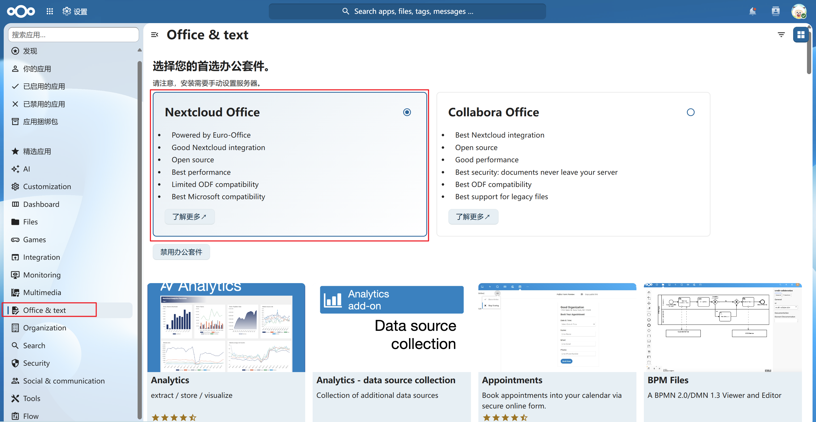
Task: Open the notifications bell icon
Action: coord(753,11)
